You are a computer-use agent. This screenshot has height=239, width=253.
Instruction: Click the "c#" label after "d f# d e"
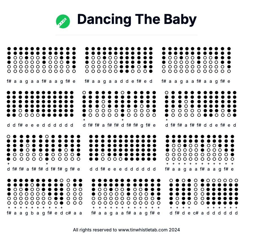point(196,213)
